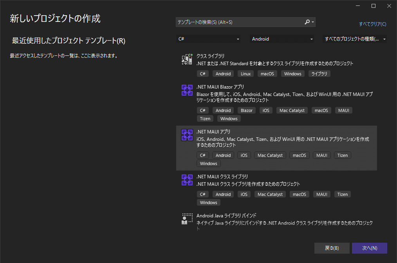Click the search magnifier icon
Image resolution: width=397 pixels, height=263 pixels.
pyautogui.click(x=307, y=22)
